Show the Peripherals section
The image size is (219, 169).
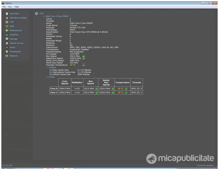15,52
